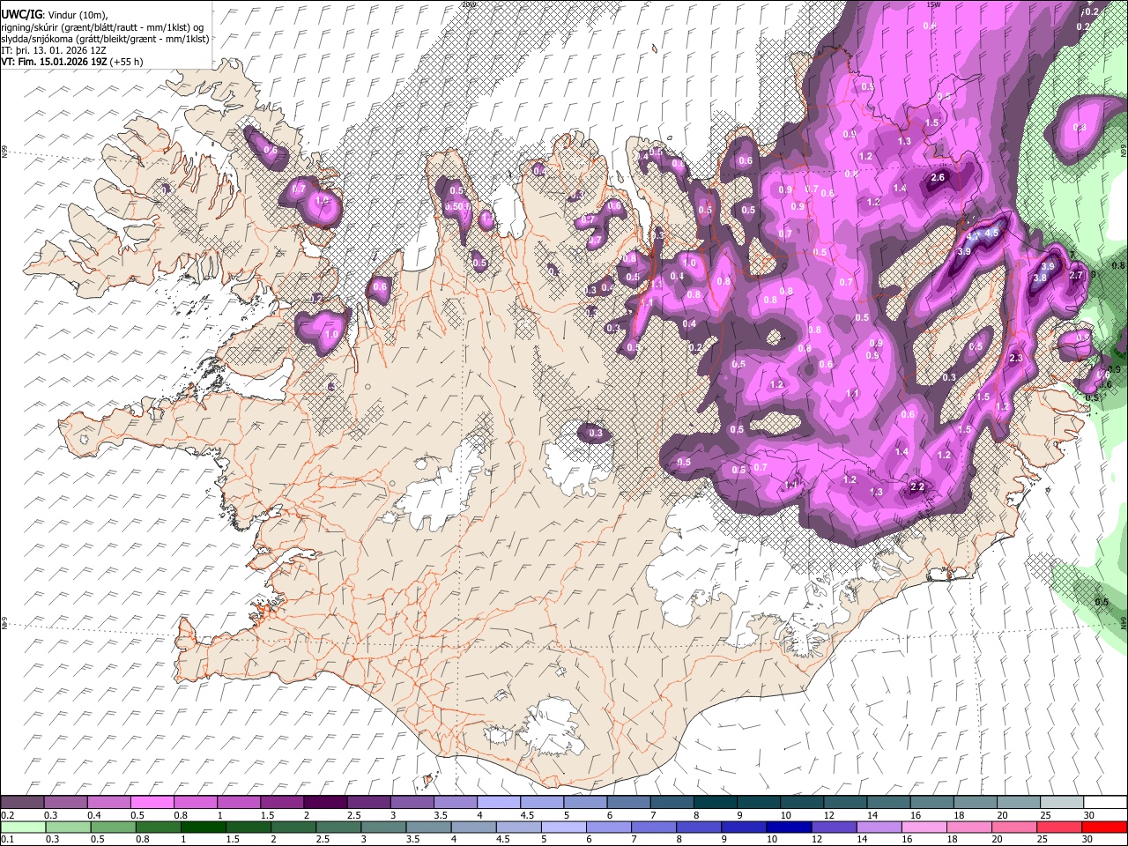
Task: Click the UWC/IG title text
Action: (x=21, y=15)
